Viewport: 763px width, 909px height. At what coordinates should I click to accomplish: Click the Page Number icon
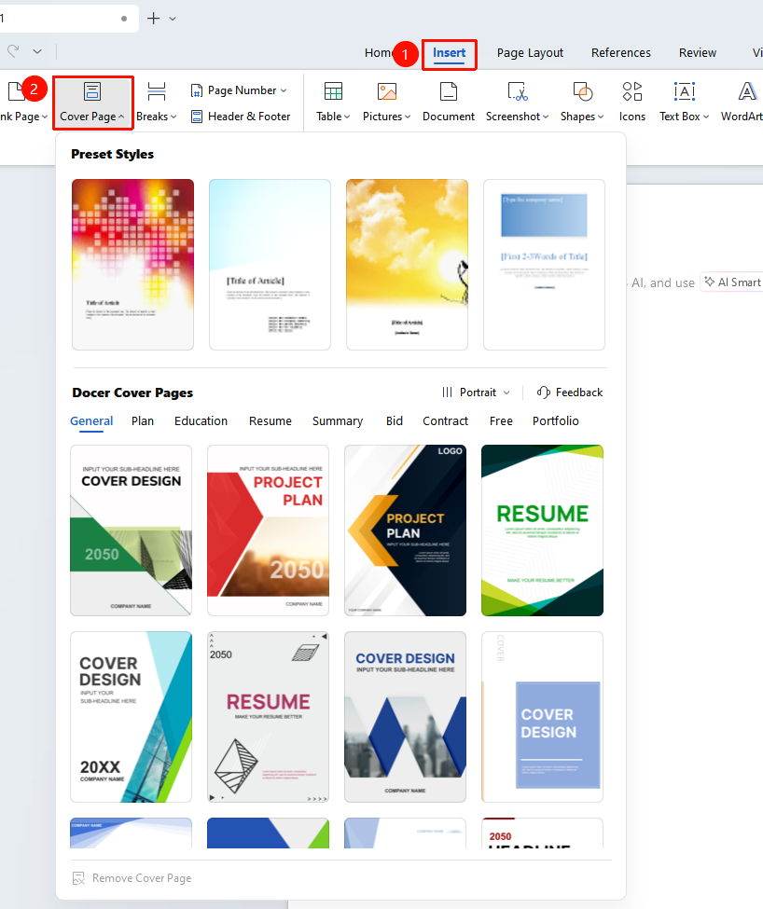coord(197,90)
